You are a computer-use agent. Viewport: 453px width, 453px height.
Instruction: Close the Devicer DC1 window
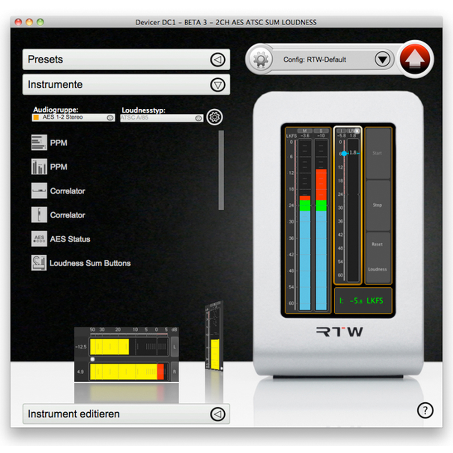(18, 22)
